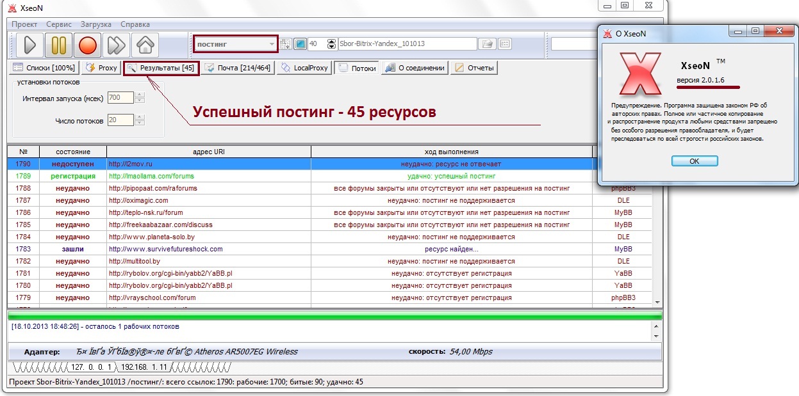Open the Сервис menu
The width and height of the screenshot is (799, 396).
click(59, 24)
